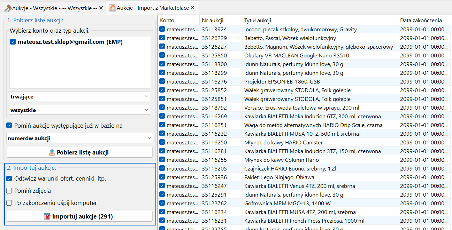
Task: Click the icon on the Import z Marketplace tab
Action: 113,8
